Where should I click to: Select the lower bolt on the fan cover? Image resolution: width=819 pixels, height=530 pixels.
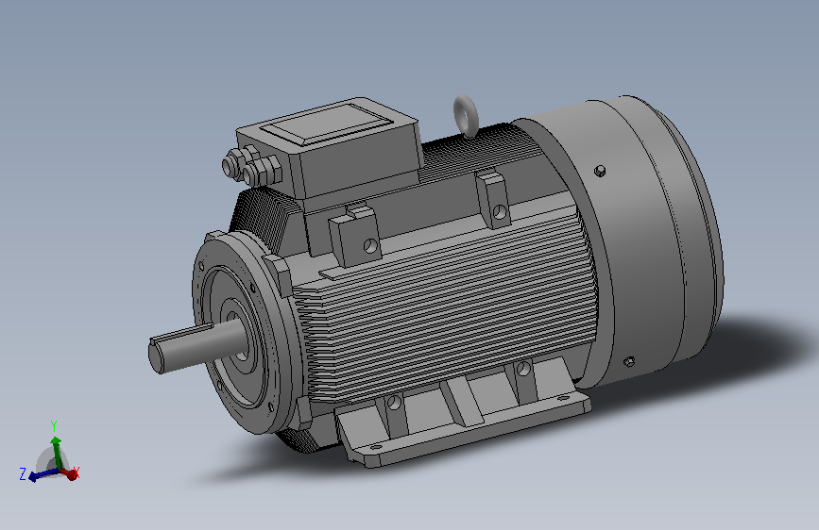pyautogui.click(x=629, y=361)
